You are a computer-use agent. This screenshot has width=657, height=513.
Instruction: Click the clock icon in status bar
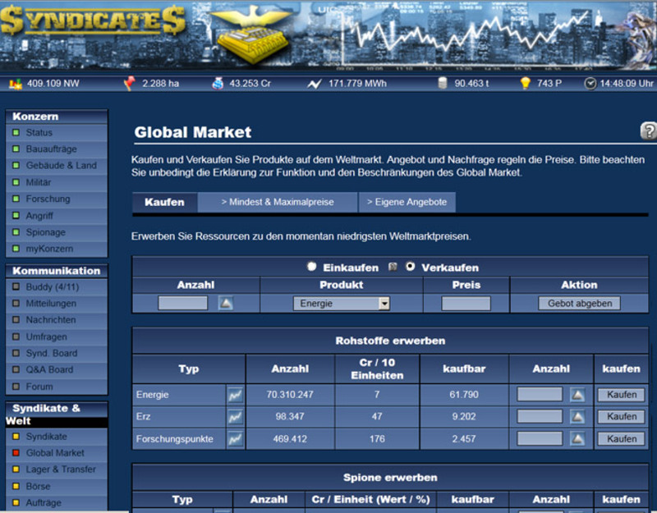[590, 84]
